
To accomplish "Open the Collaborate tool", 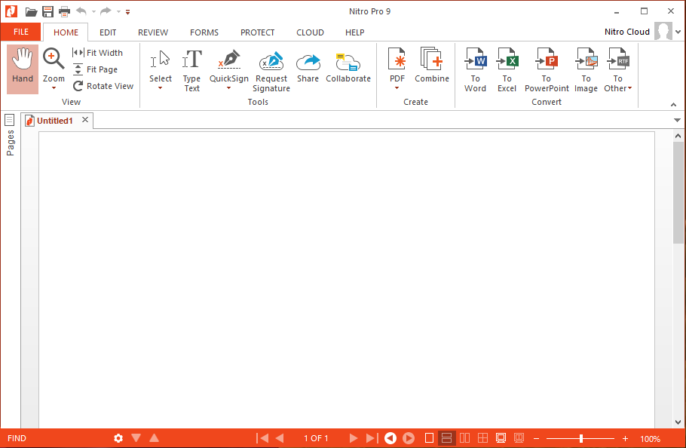I will (x=348, y=66).
